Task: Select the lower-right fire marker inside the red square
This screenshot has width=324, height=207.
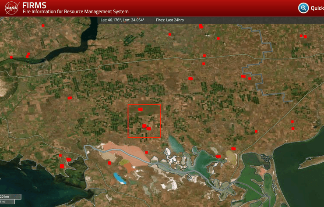Action: (149, 128)
